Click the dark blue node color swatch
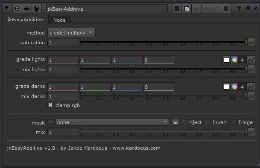The height and width of the screenshot is (168, 260). pyautogui.click(x=177, y=9)
